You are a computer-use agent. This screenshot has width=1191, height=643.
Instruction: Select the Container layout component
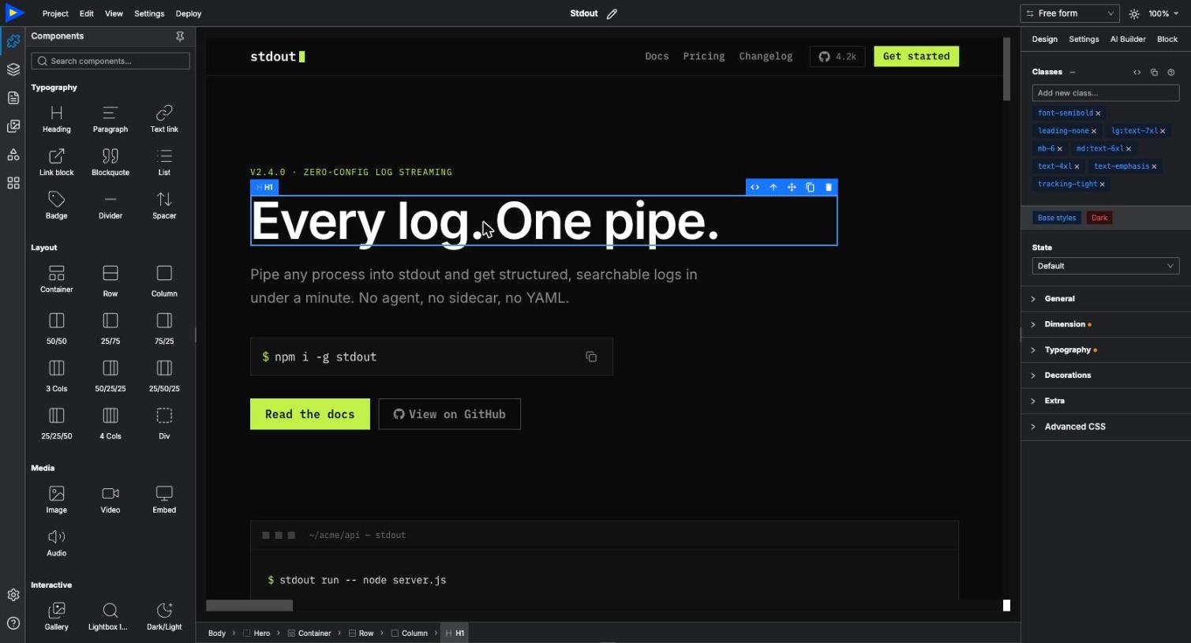coord(57,279)
